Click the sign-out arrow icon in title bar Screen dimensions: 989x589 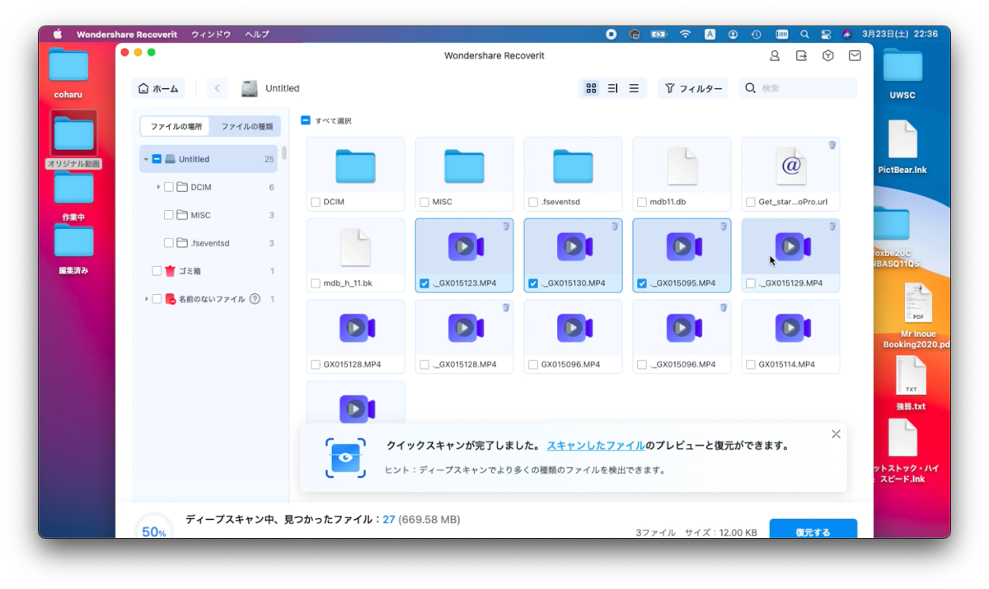pos(801,56)
